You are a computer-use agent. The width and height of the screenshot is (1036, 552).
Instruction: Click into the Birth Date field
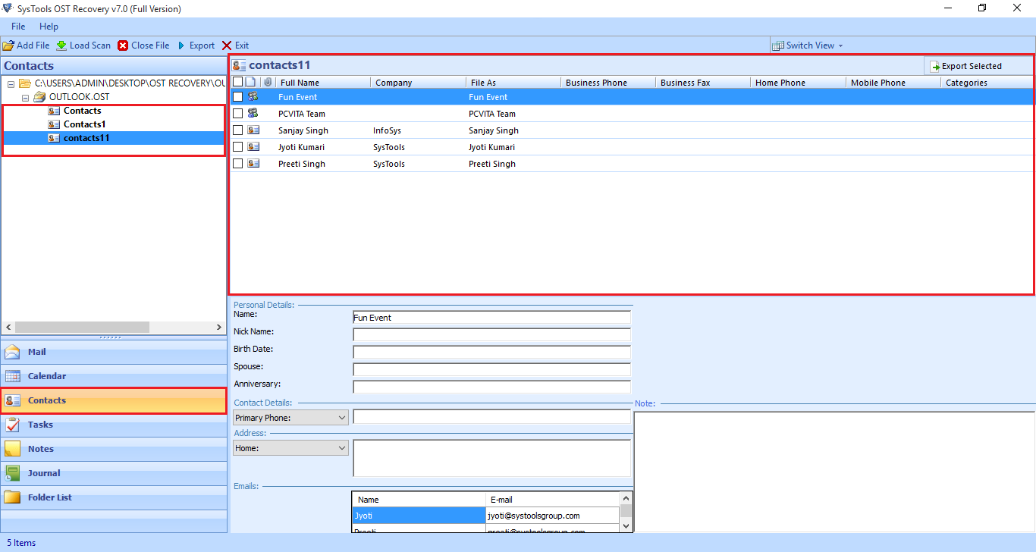pyautogui.click(x=491, y=352)
